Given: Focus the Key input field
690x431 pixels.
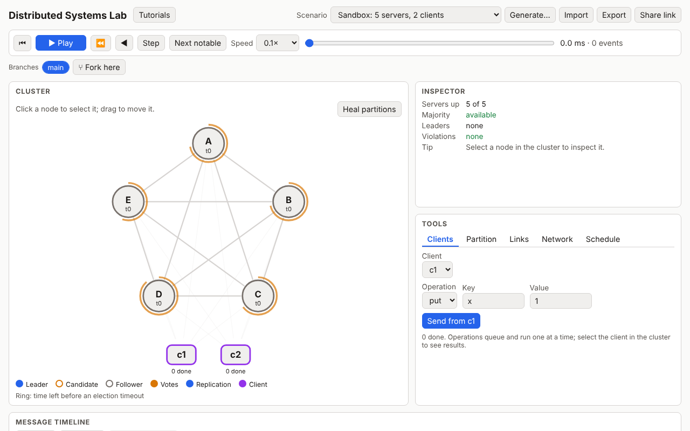Looking at the screenshot, I should coord(493,301).
